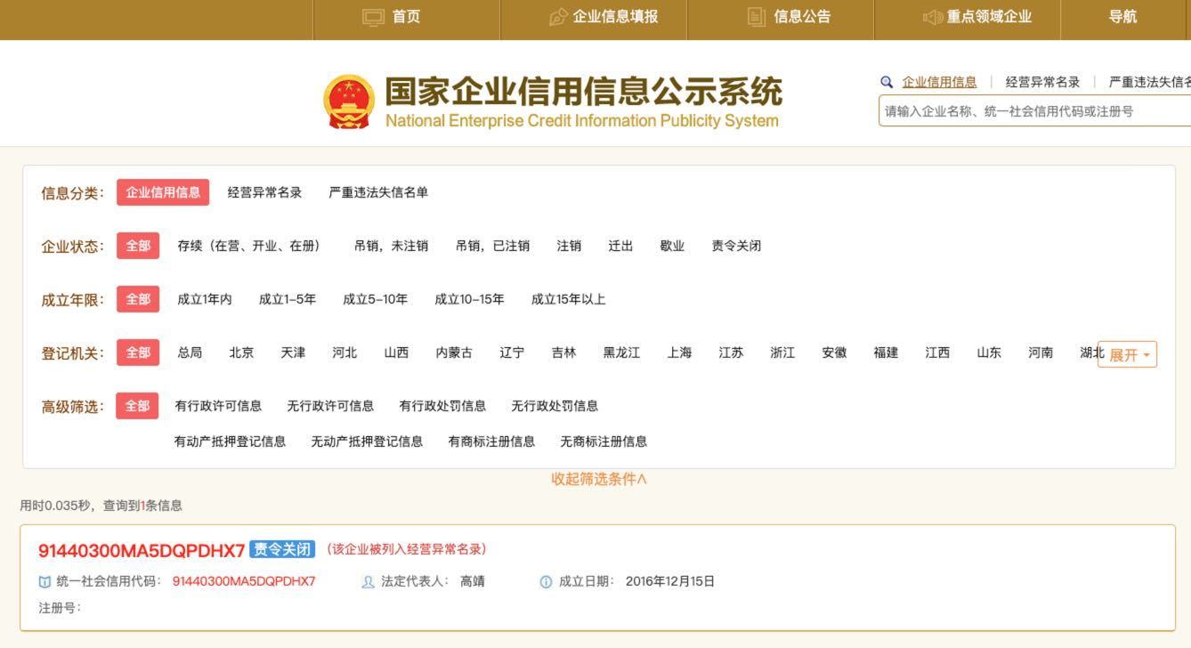
Task: Filter status by 吊销，已注销
Action: click(x=492, y=246)
